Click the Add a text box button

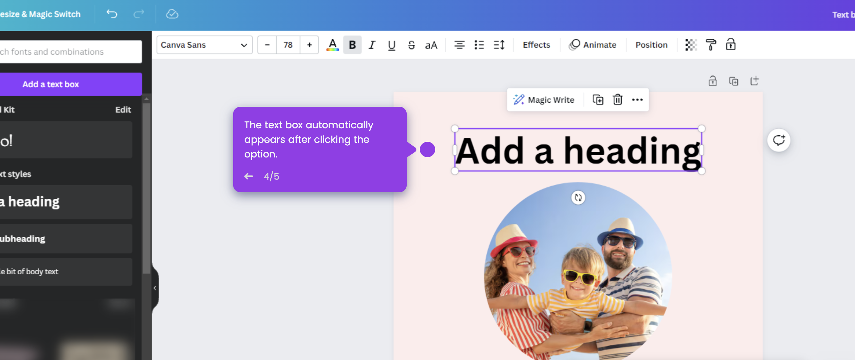click(x=50, y=84)
